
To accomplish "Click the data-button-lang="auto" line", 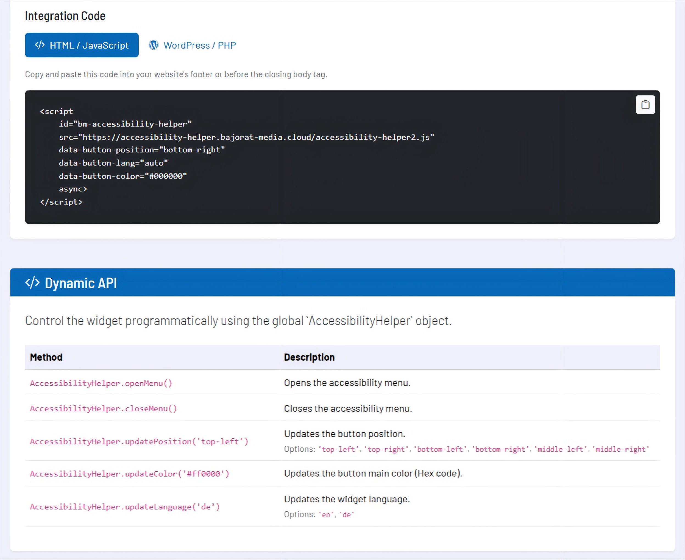I will tap(113, 163).
